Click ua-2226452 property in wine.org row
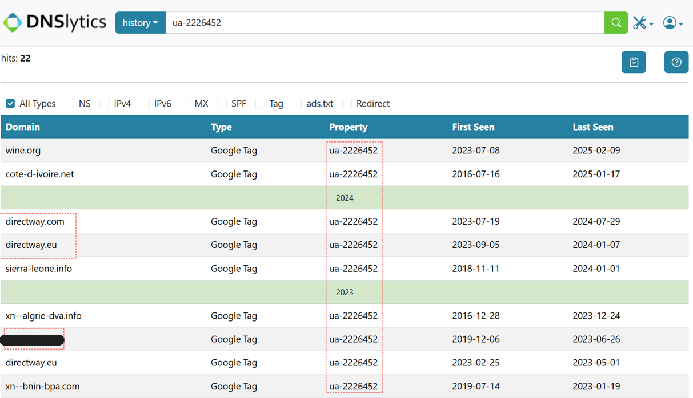The image size is (693, 398). [x=353, y=151]
